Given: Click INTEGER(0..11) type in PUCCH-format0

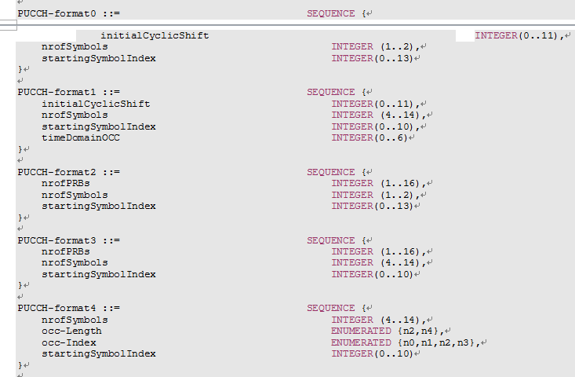Looking at the screenshot, I should coord(518,36).
